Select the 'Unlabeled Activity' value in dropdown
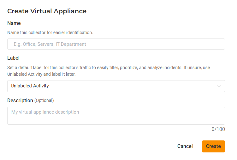Image resolution: width=237 pixels, height=160 pixels. [30, 86]
